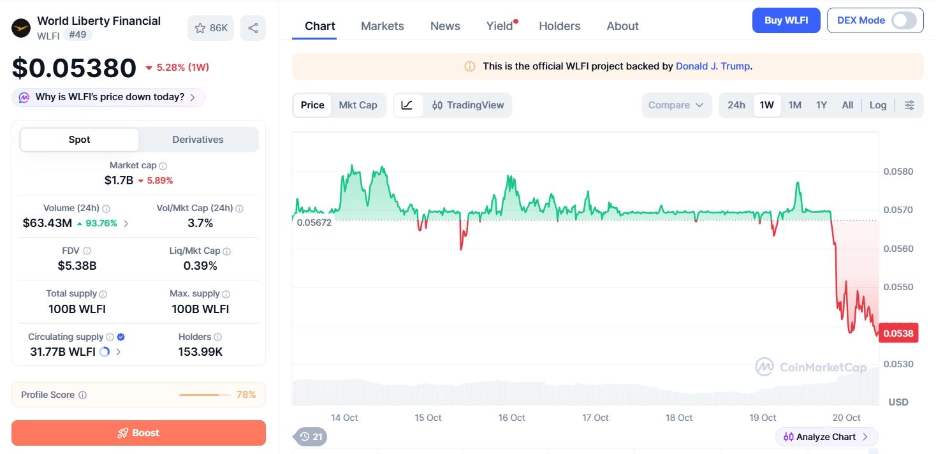Select the line chart icon
936x454 pixels.
coord(407,105)
